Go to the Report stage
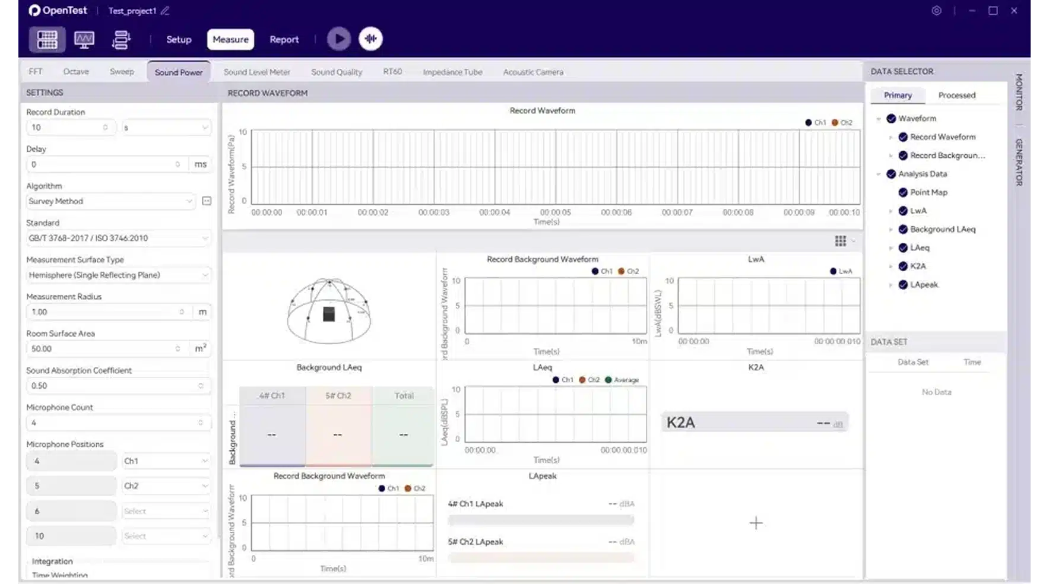 (x=284, y=39)
